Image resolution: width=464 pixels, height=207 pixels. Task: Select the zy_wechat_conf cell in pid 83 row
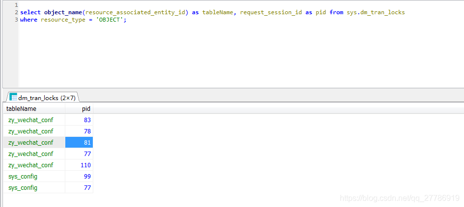pos(34,120)
